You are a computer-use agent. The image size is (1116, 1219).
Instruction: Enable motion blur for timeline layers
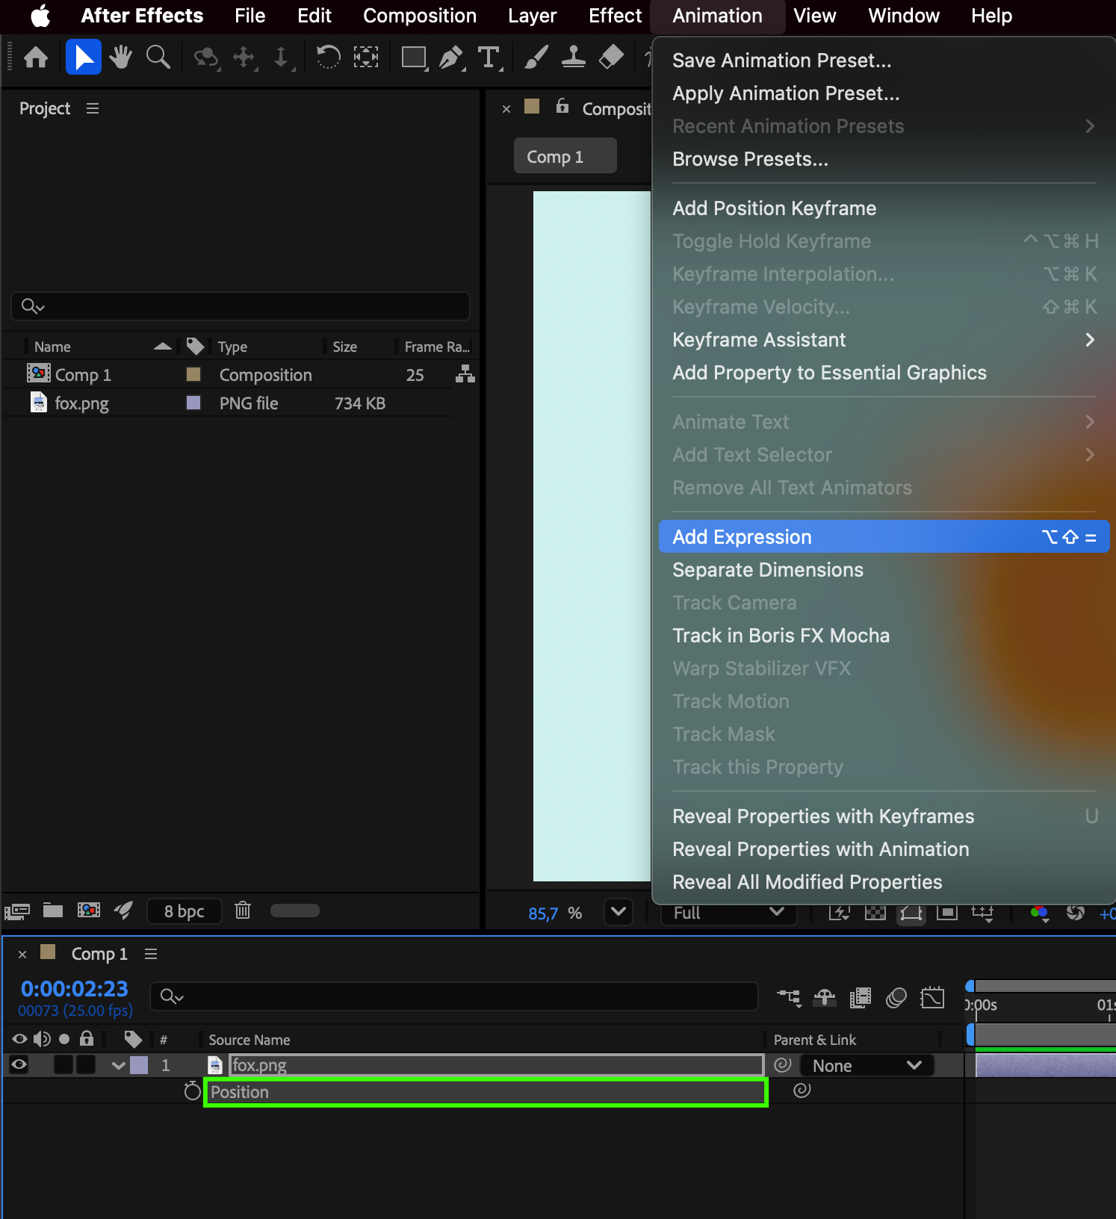tap(896, 997)
